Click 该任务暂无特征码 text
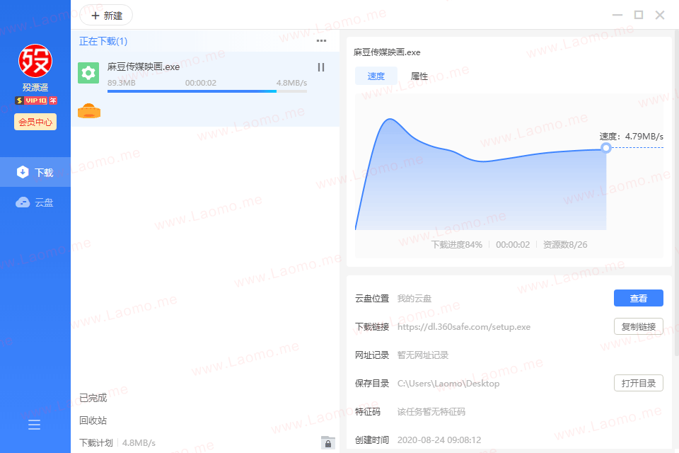Image resolution: width=679 pixels, height=453 pixels. 431,412
